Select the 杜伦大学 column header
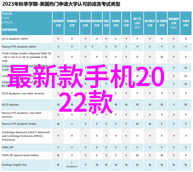Screen dimensions: 193x172 (x=126, y=23)
